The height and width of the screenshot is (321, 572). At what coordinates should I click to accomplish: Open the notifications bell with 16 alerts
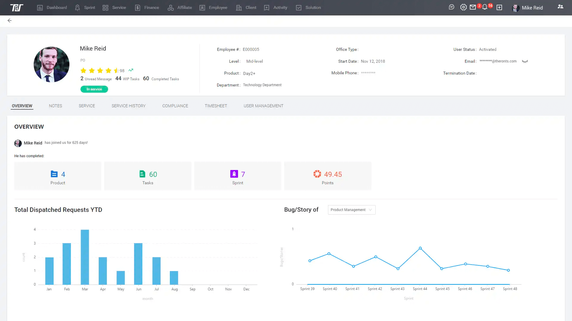pyautogui.click(x=485, y=7)
